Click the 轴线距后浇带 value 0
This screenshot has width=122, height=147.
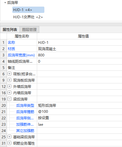tap(79, 61)
